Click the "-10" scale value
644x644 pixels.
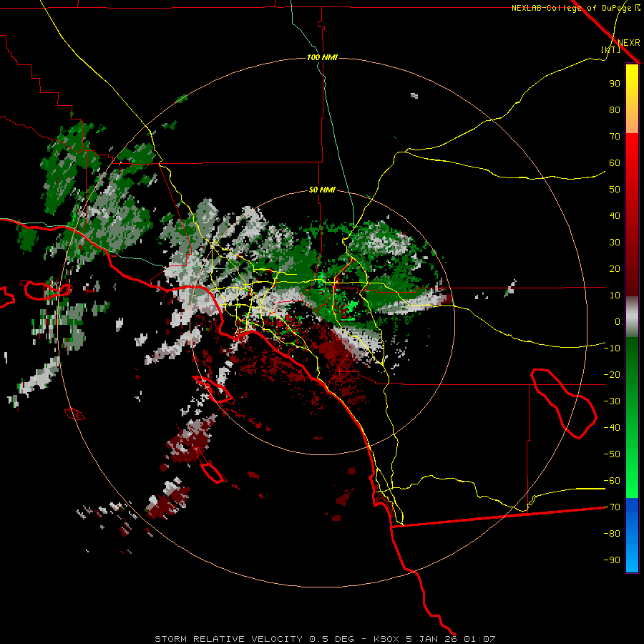pos(612,348)
